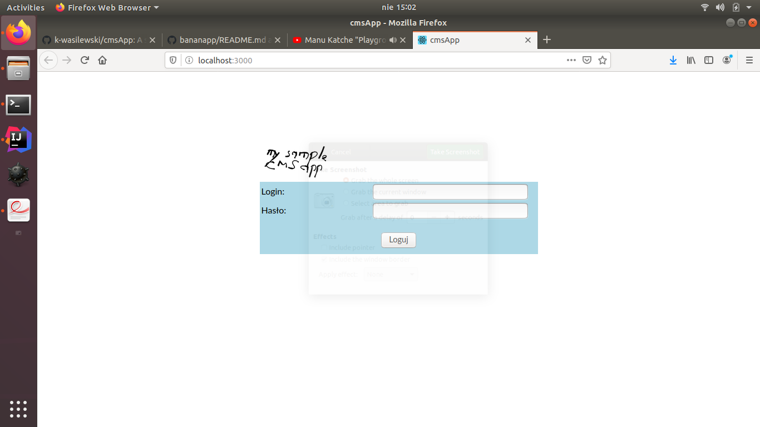Launch Terminal from the dock
The width and height of the screenshot is (760, 427).
click(19, 105)
